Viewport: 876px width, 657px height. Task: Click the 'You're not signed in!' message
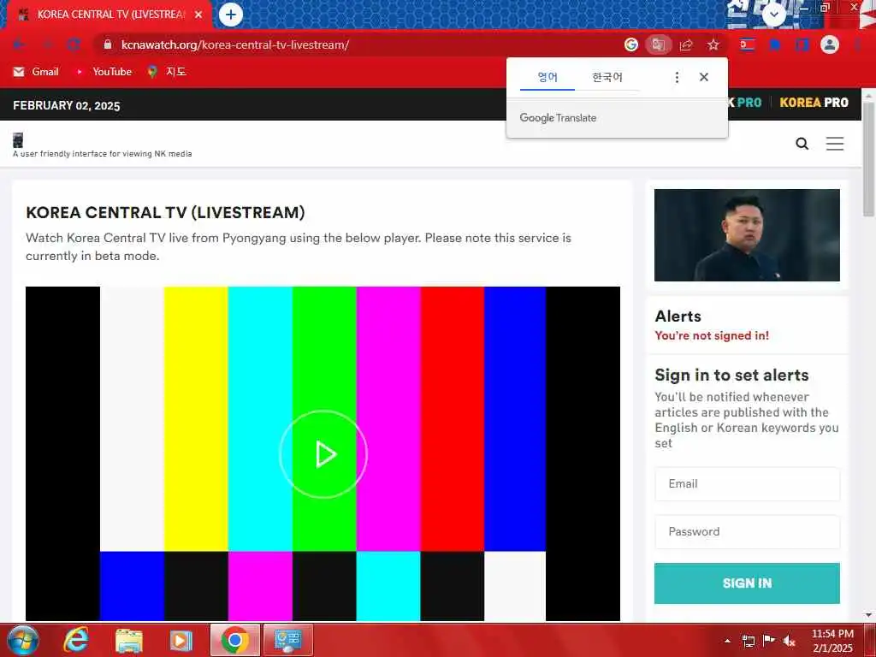click(712, 335)
